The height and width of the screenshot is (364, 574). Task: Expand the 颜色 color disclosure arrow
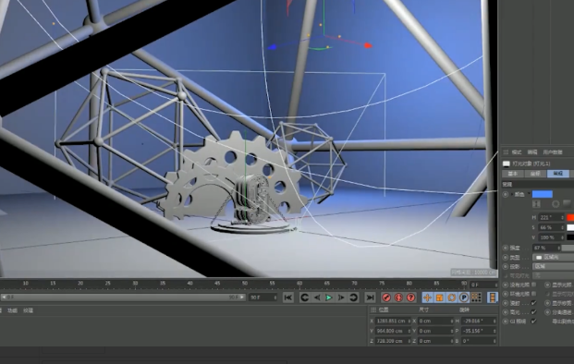coord(512,194)
